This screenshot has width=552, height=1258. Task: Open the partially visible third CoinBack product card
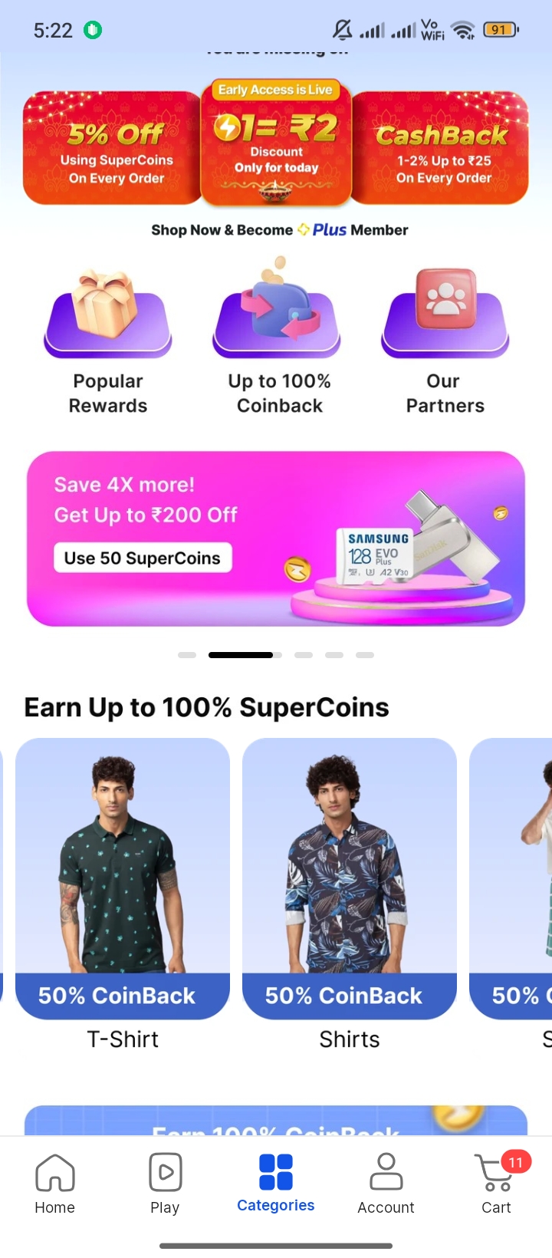[511, 878]
